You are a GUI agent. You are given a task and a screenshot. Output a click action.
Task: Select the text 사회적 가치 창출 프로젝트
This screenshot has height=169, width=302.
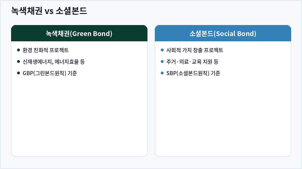pos(195,50)
